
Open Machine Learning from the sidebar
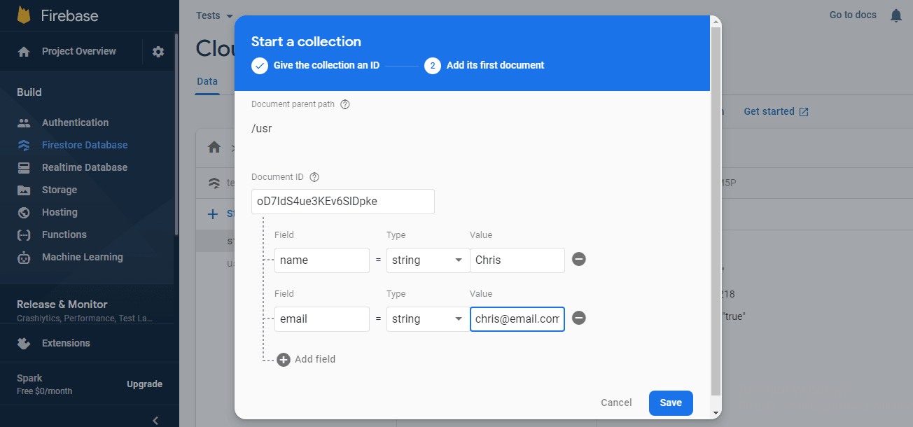click(82, 257)
